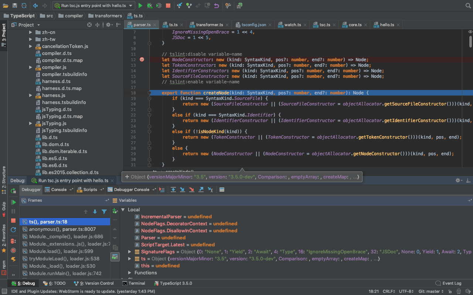Toggle the breakpoint on line 12

142,59
